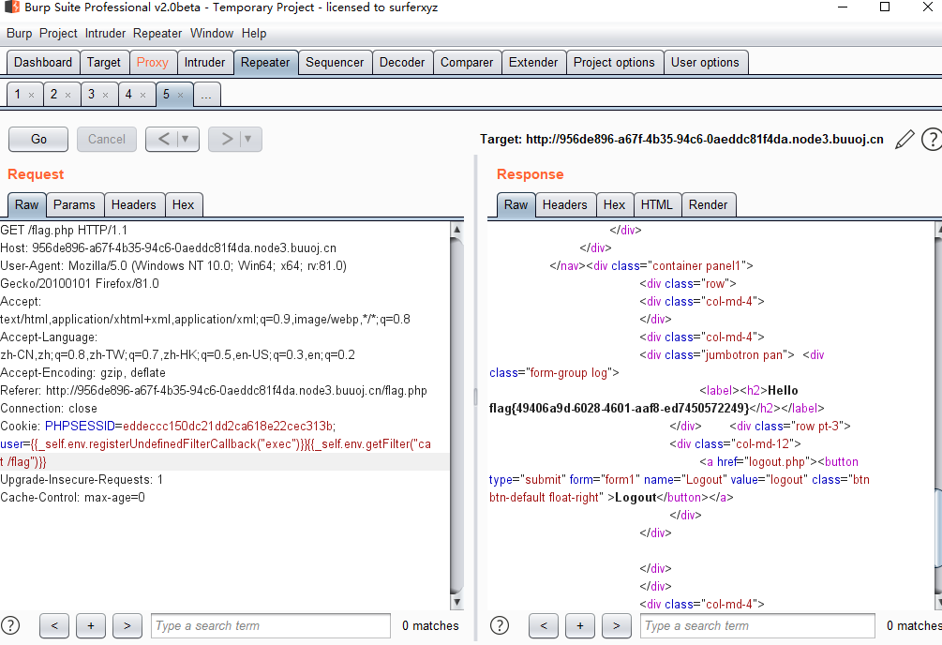Show response Headers view
Image resolution: width=942 pixels, height=645 pixels.
564,205
